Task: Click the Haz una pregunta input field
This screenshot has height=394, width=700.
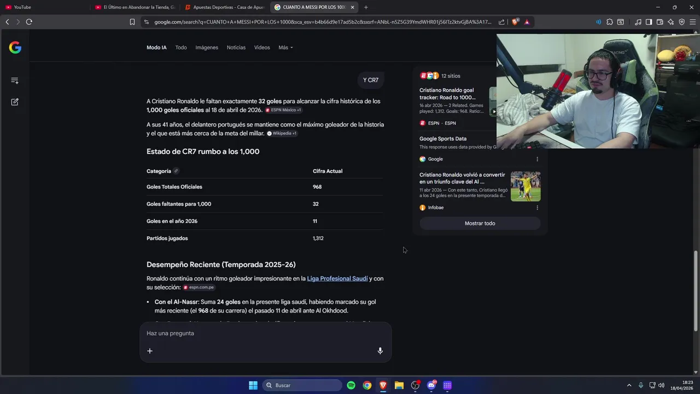Action: coord(265,333)
